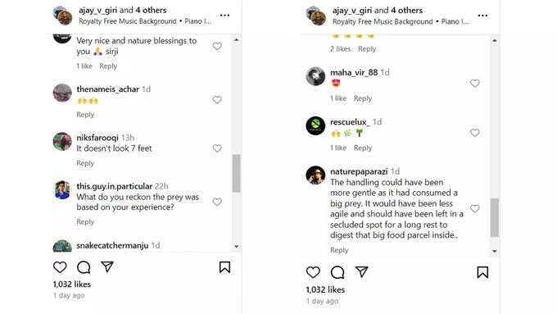Toggle like on maha_vir_88's comment
557x314 pixels.
474,83
